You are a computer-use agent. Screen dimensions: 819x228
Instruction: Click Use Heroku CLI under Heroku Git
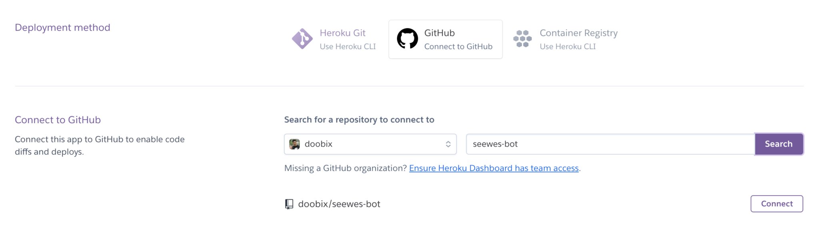(x=348, y=47)
